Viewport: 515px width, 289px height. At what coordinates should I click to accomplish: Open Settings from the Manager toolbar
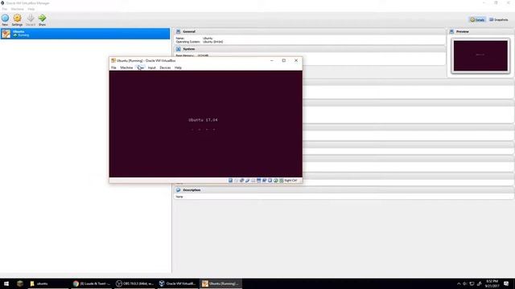(x=17, y=19)
